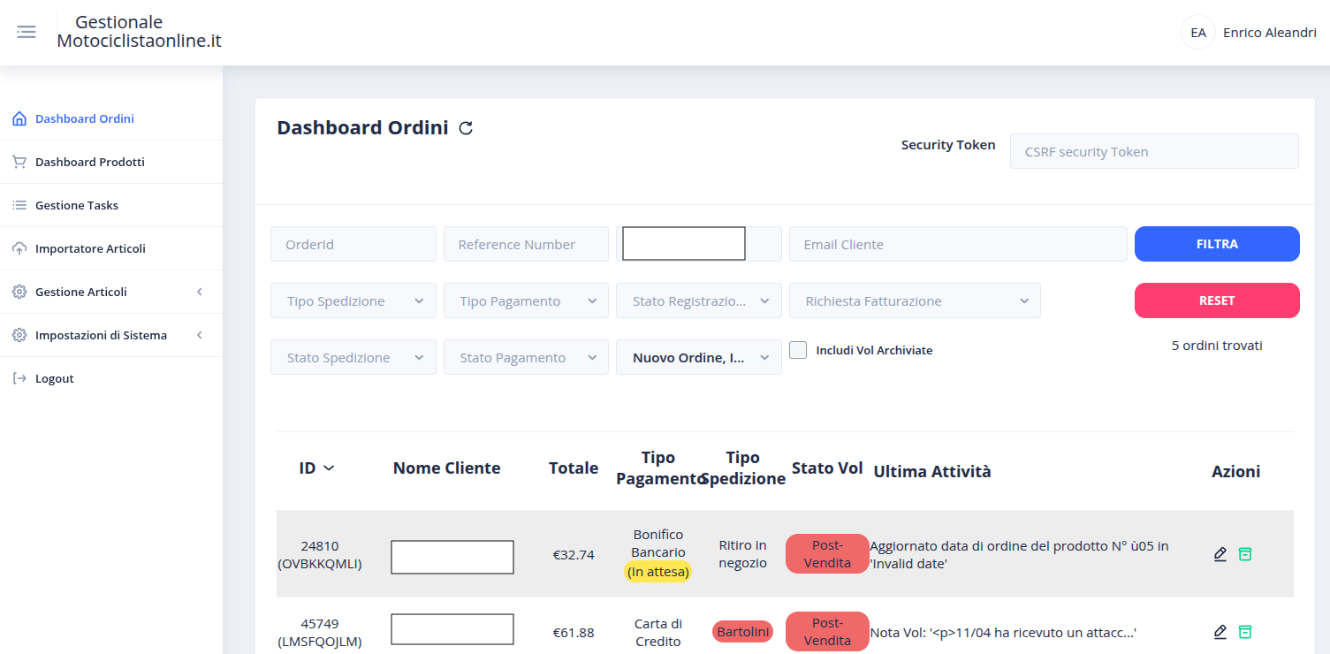Screen dimensions: 1330x654
Task: Enable the Includi Vol Archiviate checkbox
Action: [x=798, y=349]
